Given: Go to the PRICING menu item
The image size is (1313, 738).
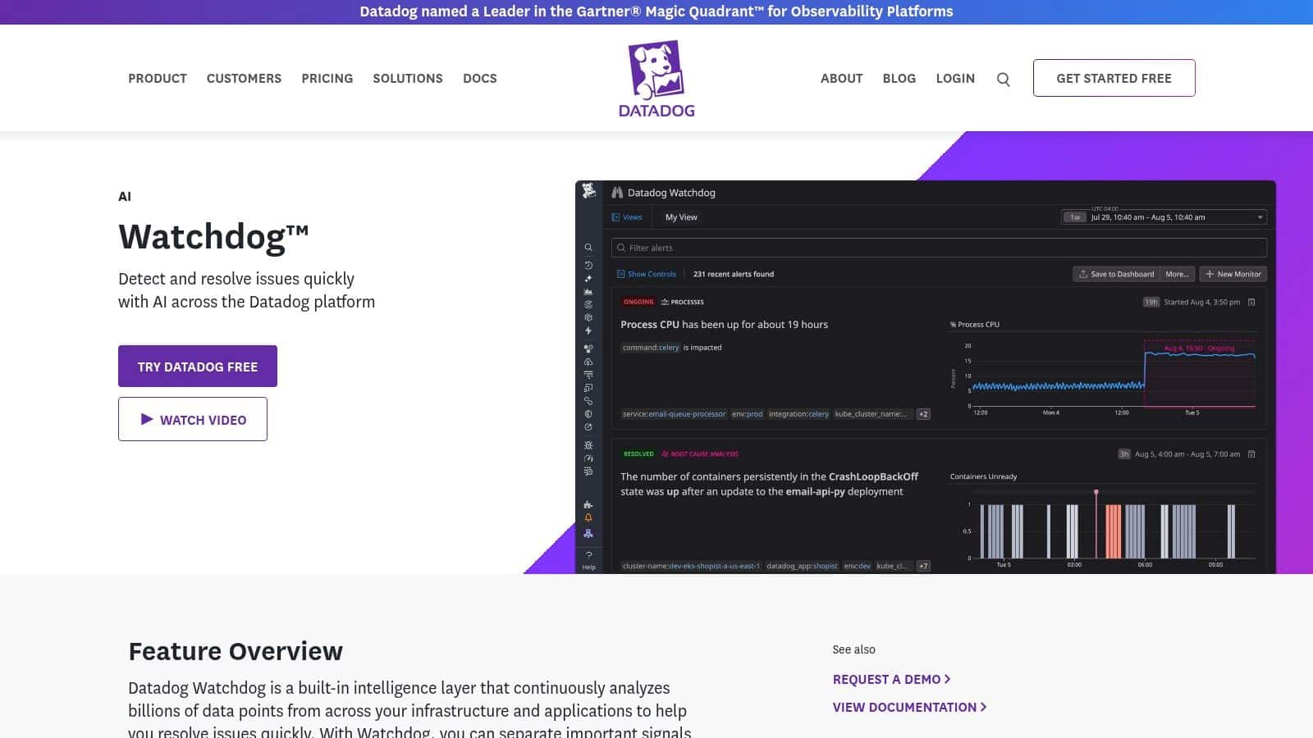Looking at the screenshot, I should [327, 79].
